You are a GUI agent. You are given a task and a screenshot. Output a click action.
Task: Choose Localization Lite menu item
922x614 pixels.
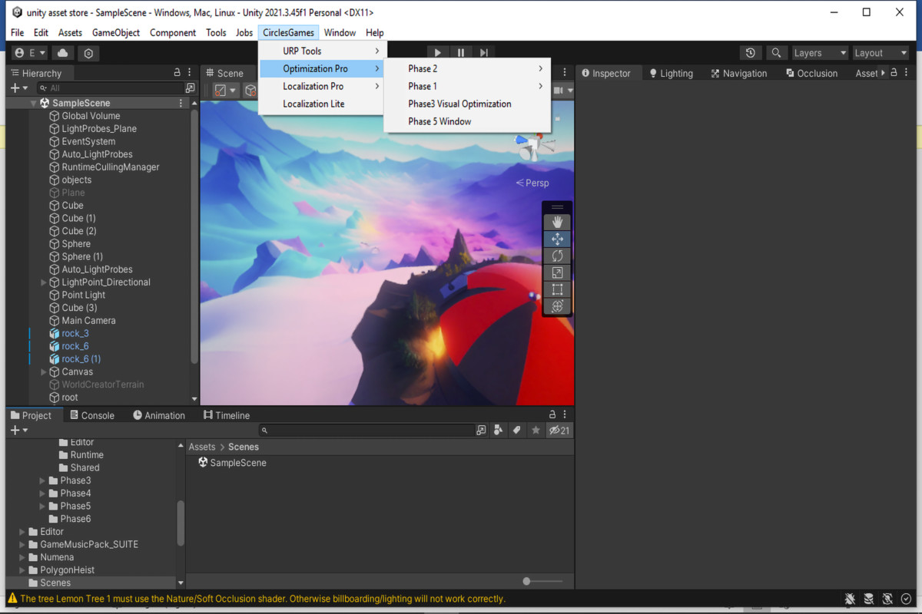322,104
